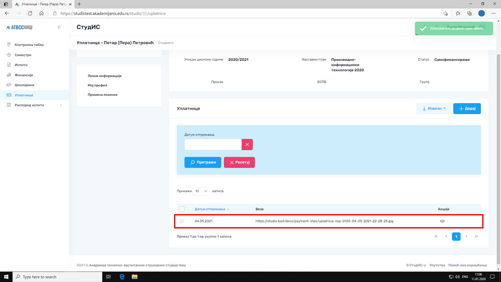
Task: Open Упутства footer link
Action: tap(437, 265)
